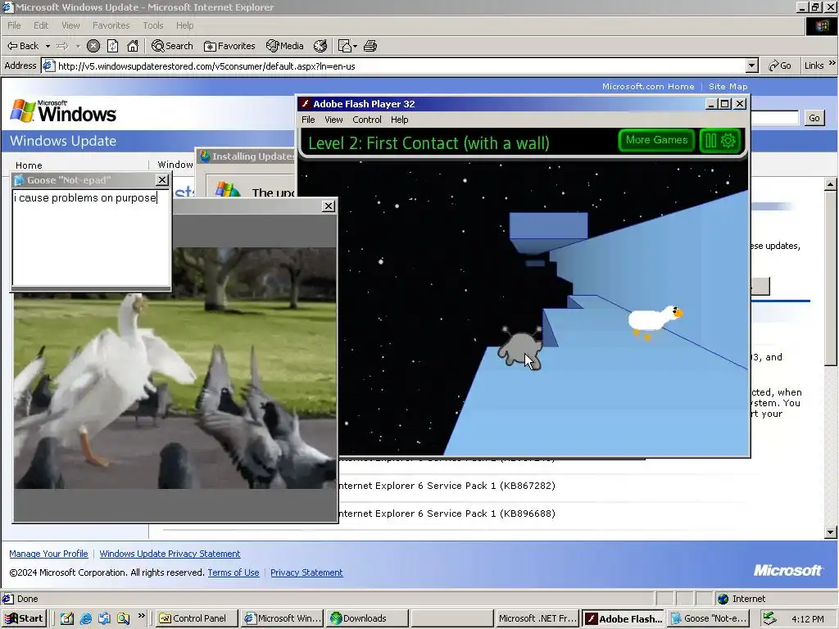Viewport: 839px width, 629px height.
Task: Click page scrollbar up arrow
Action: (831, 184)
